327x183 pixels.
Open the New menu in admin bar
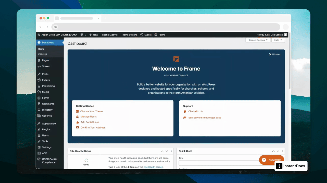tap(94, 35)
